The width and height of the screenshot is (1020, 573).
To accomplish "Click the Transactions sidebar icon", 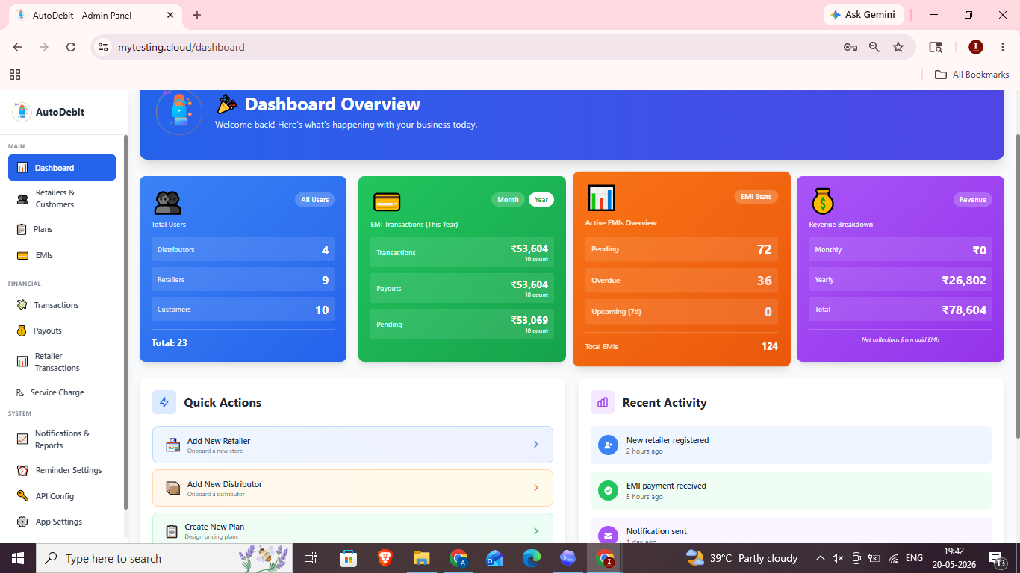I will [22, 305].
